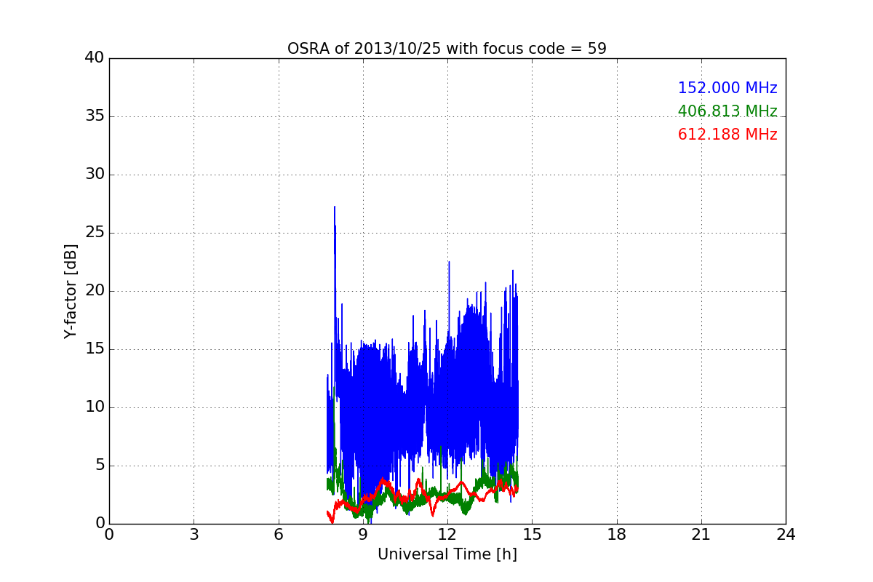Click the x-axis tick label 6

pyautogui.click(x=278, y=535)
